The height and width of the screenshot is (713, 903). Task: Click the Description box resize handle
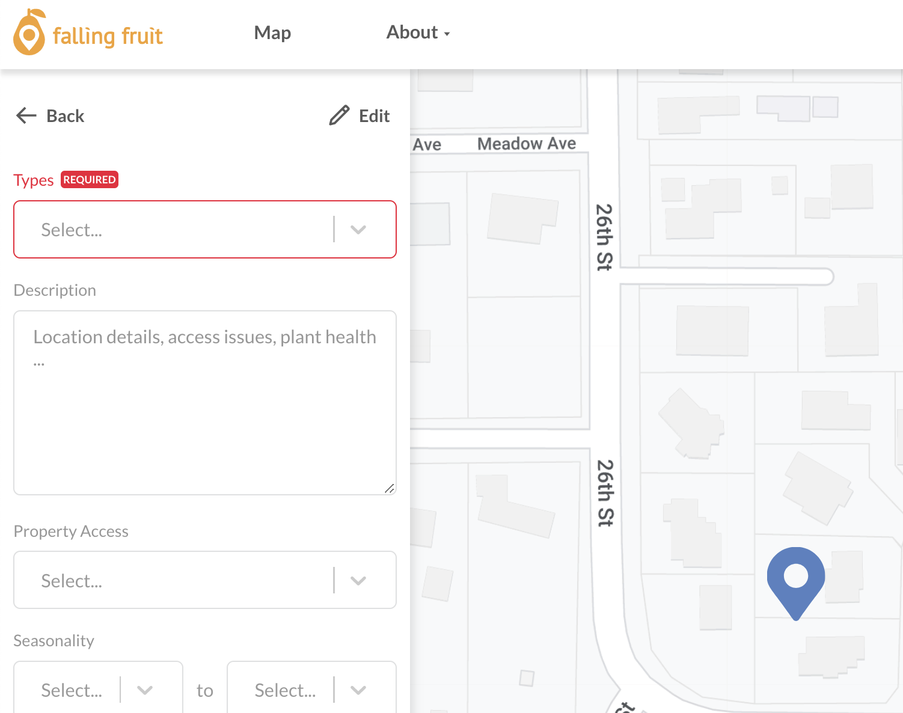(x=390, y=489)
